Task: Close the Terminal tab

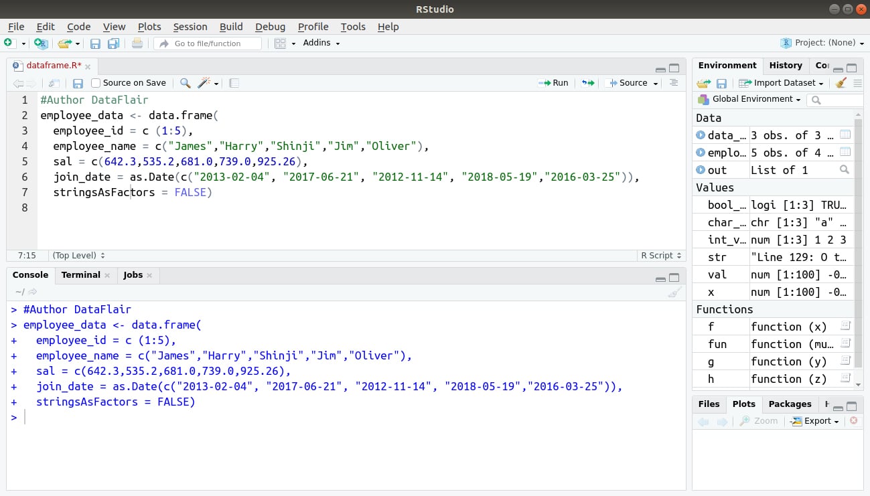Action: pos(107,275)
